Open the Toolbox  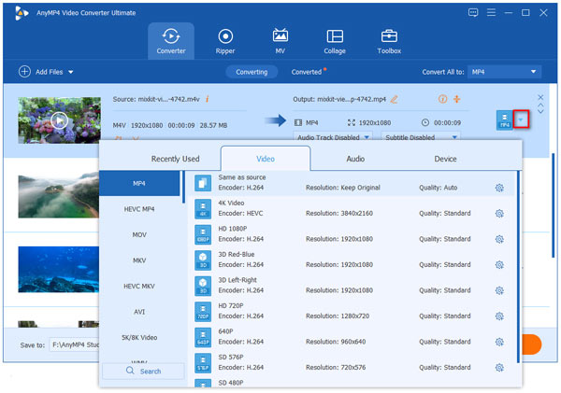[390, 41]
